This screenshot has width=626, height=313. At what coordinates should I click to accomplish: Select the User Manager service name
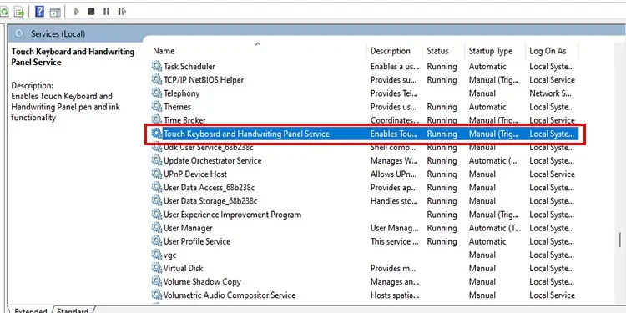[188, 228]
